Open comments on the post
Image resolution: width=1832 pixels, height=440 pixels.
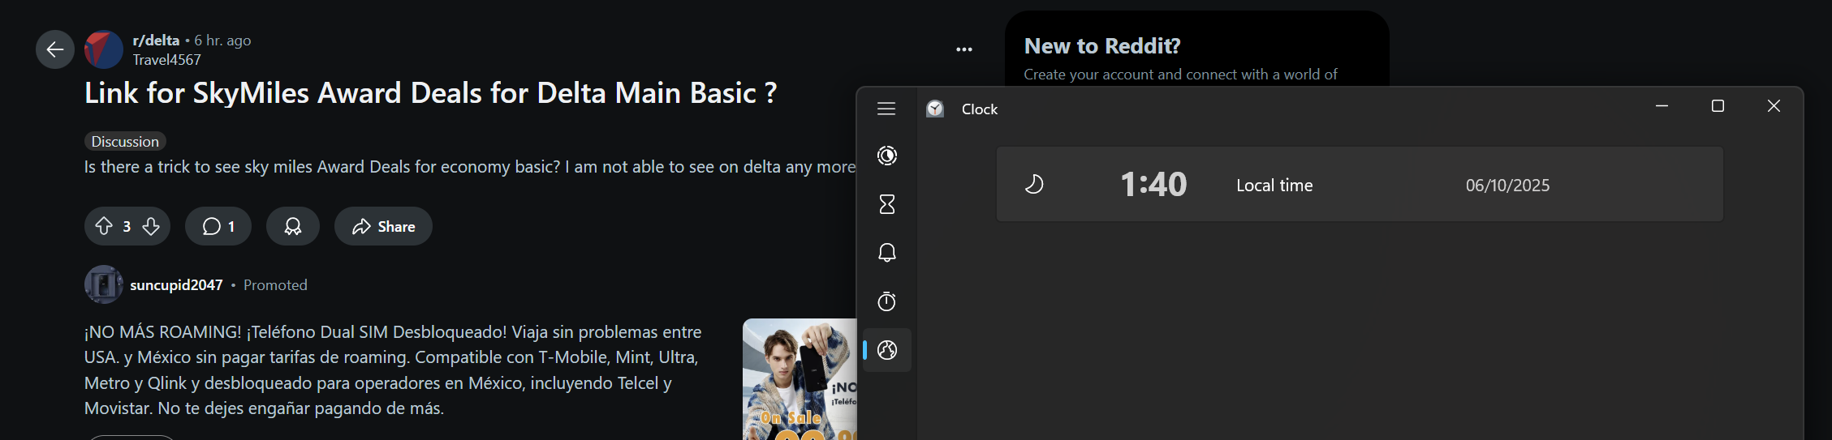click(x=218, y=226)
